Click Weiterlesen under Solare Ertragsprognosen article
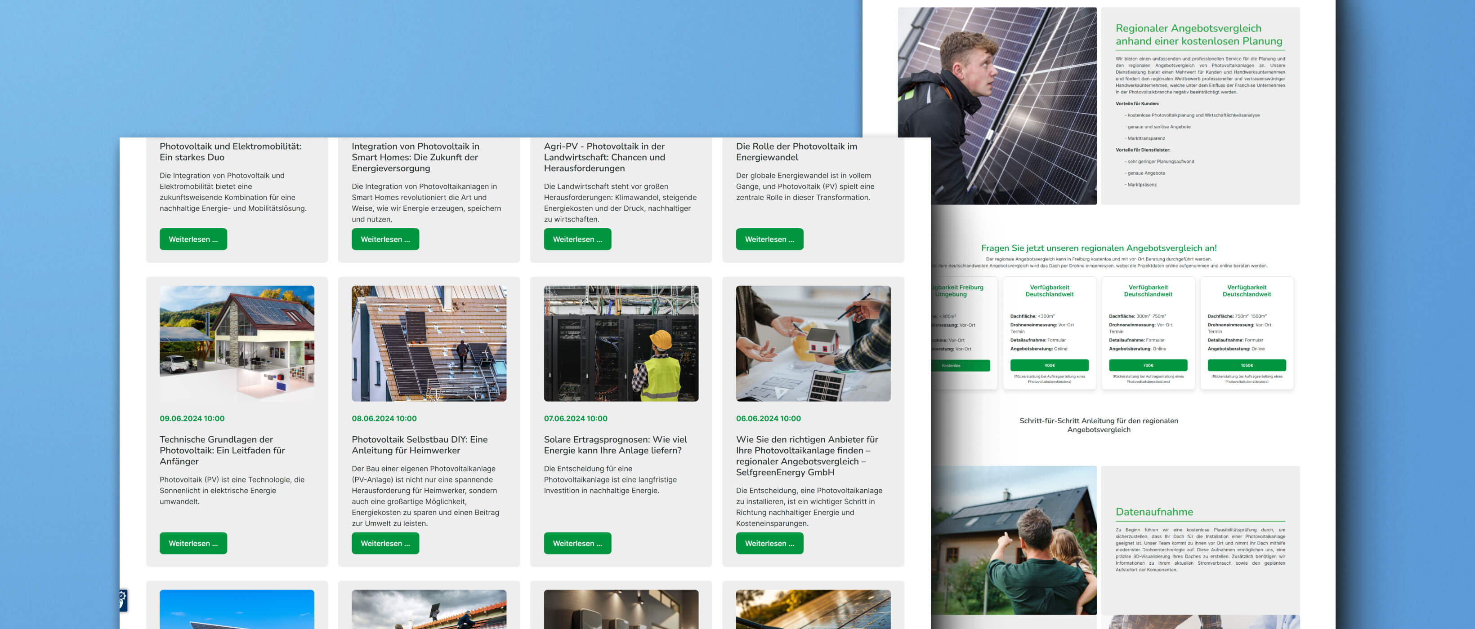This screenshot has height=629, width=1475. pyautogui.click(x=577, y=543)
